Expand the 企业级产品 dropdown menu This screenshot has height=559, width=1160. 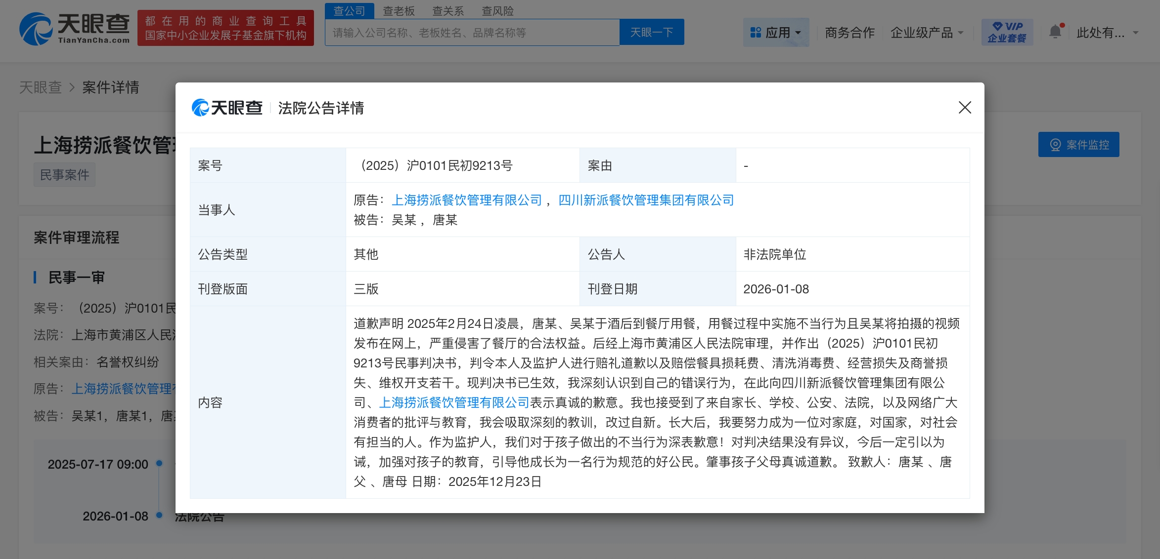[x=927, y=33]
